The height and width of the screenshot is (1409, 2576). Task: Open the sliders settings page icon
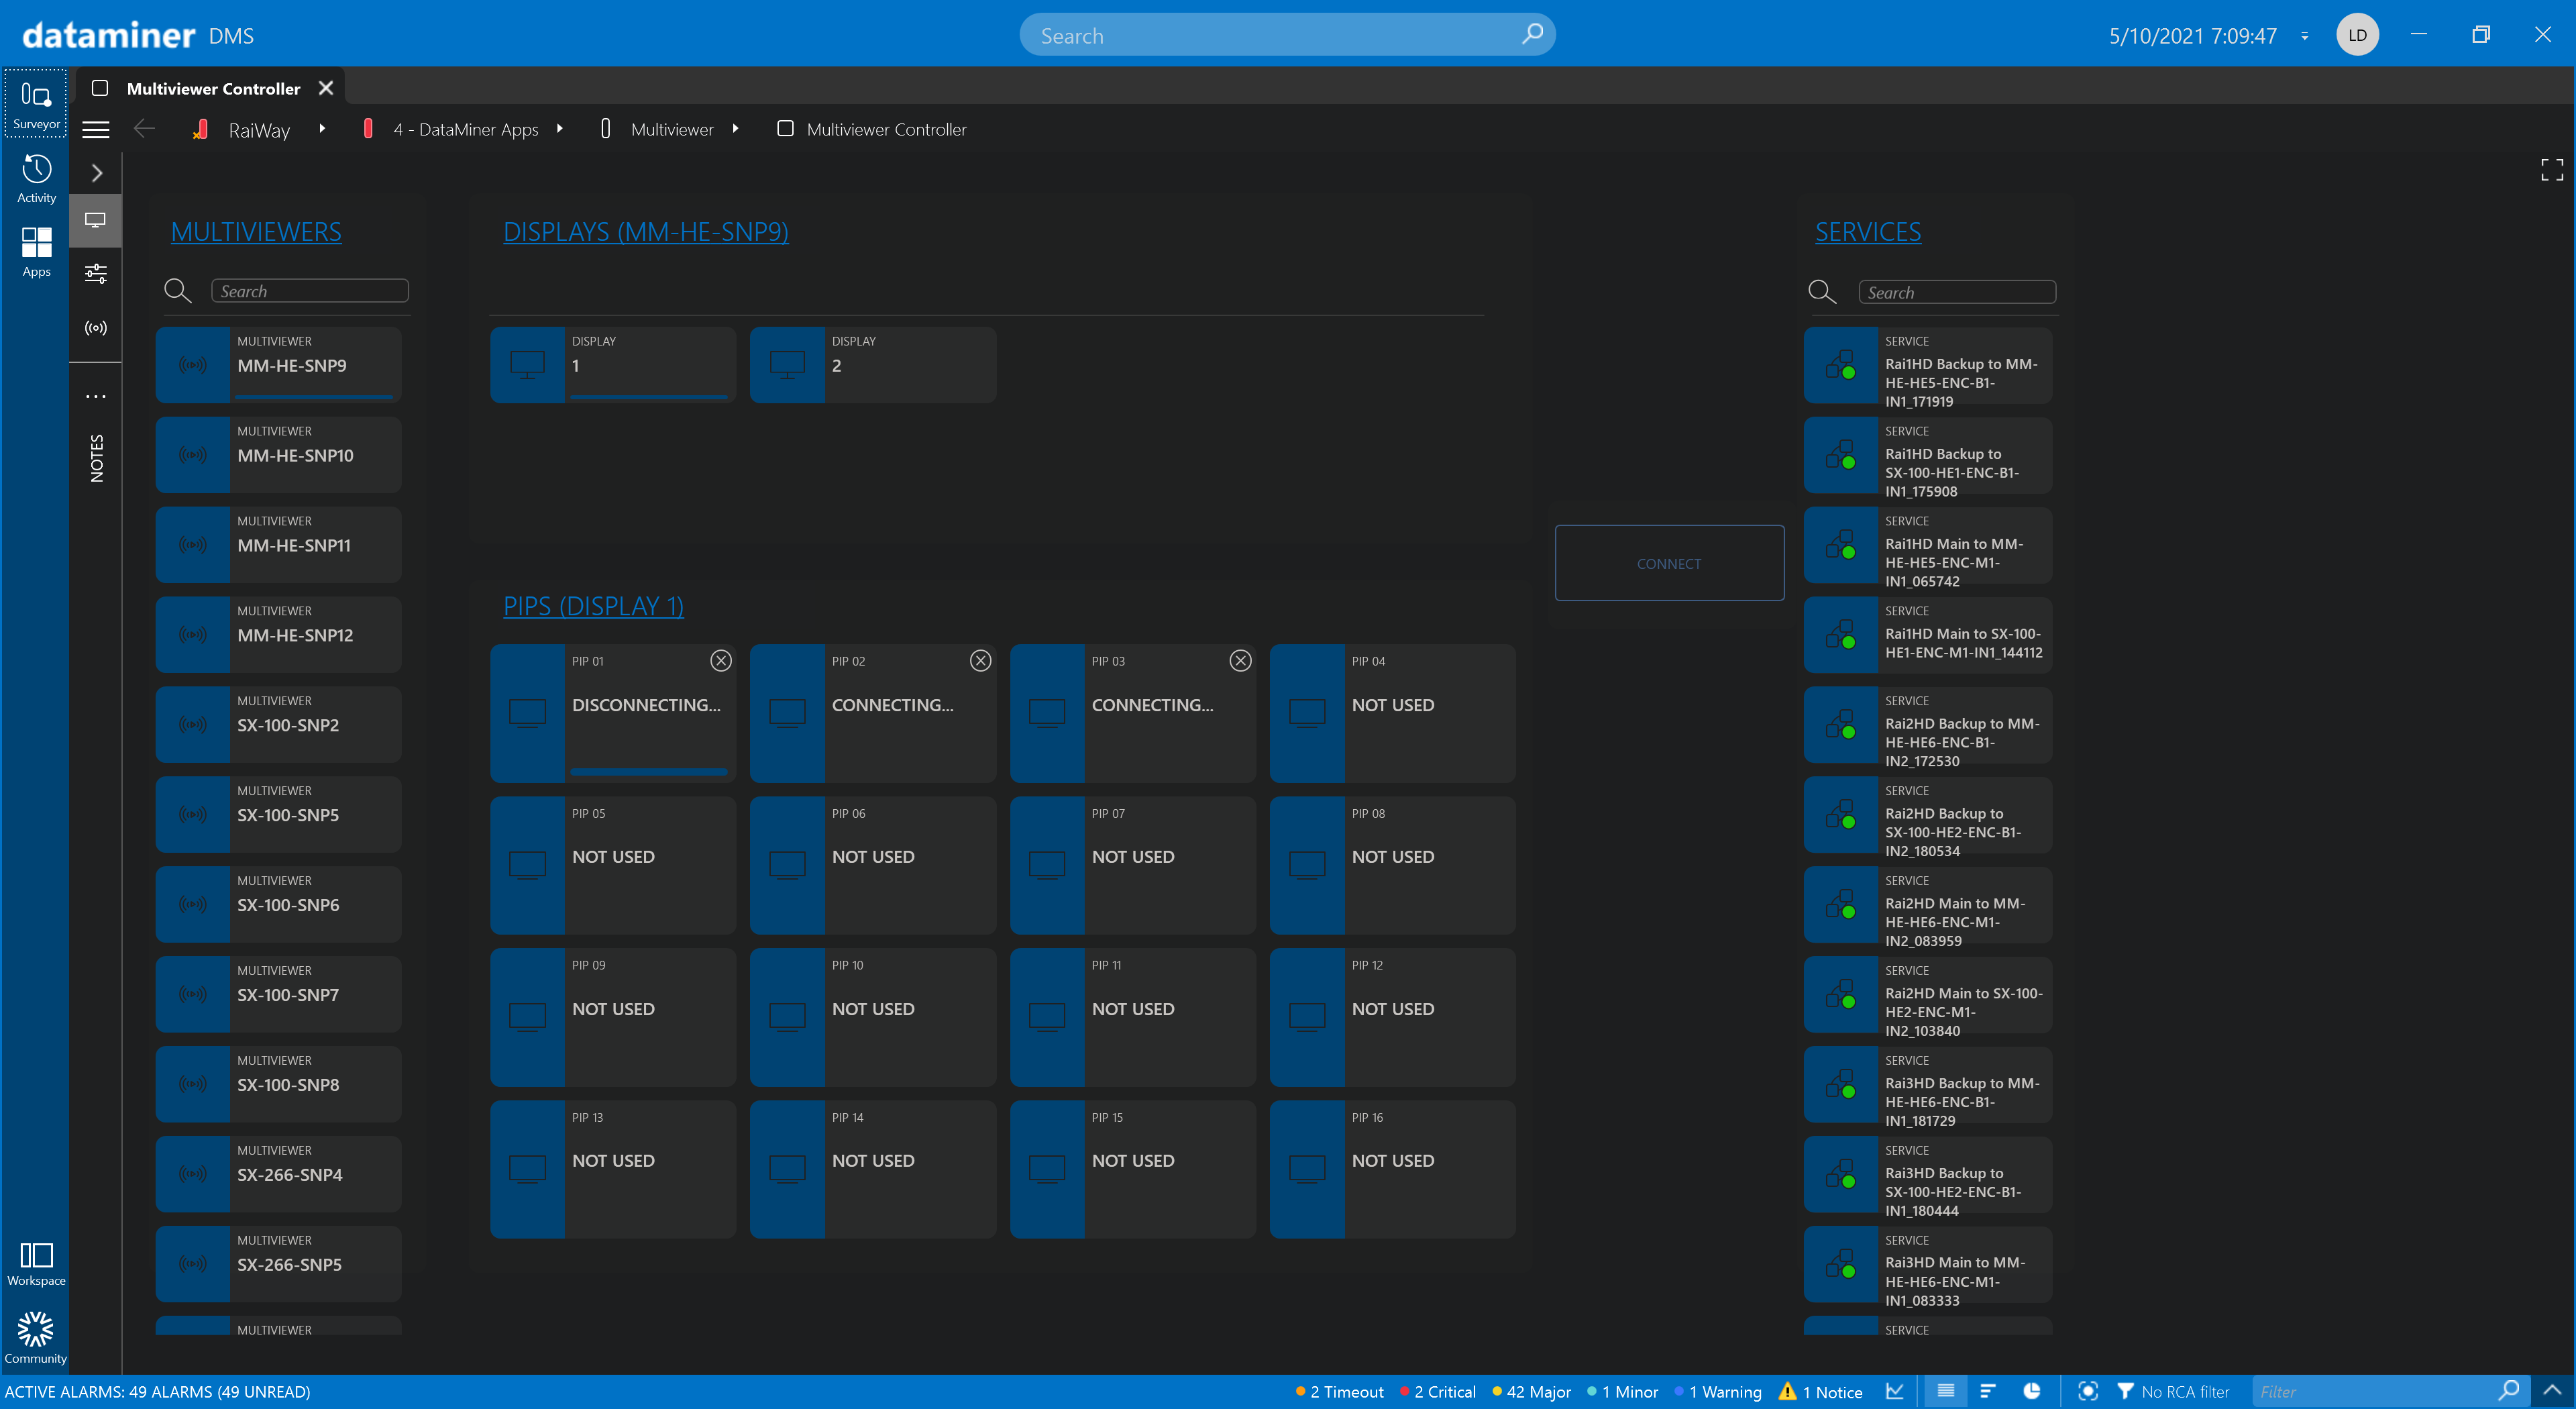96,274
